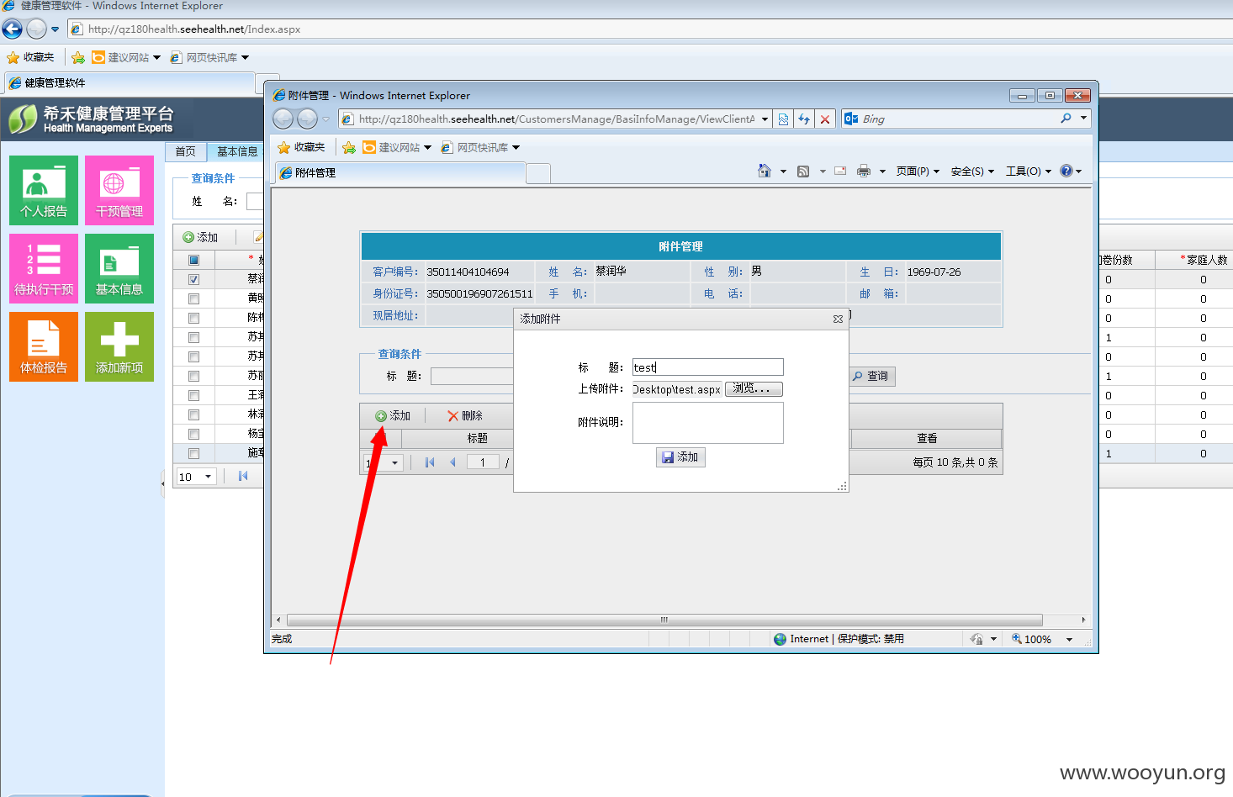Click 添加 in attachment list toolbar
1233x797 pixels.
click(x=393, y=416)
